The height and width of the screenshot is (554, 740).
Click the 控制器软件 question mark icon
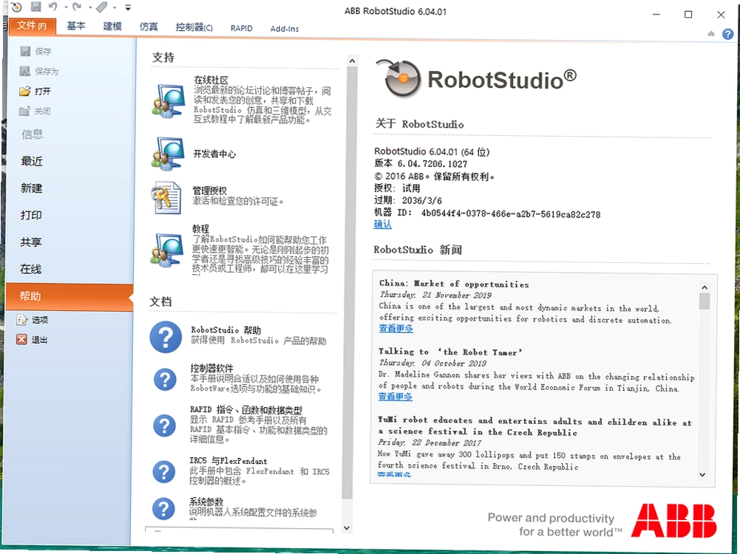165,379
